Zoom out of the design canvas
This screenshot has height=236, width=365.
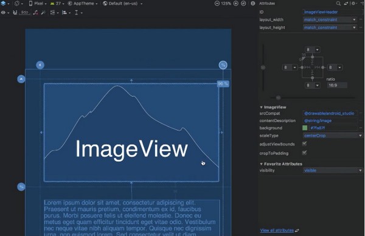tap(217, 4)
